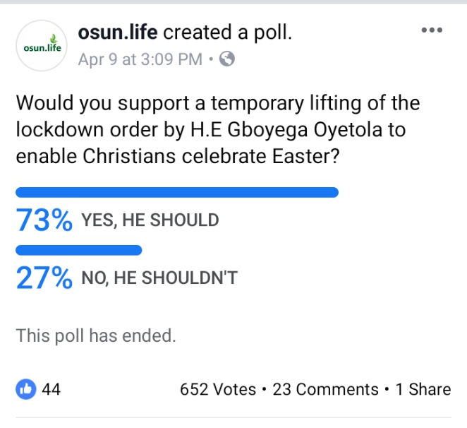
Task: Click the YES, HE SHOULD option label
Action: coord(150,220)
